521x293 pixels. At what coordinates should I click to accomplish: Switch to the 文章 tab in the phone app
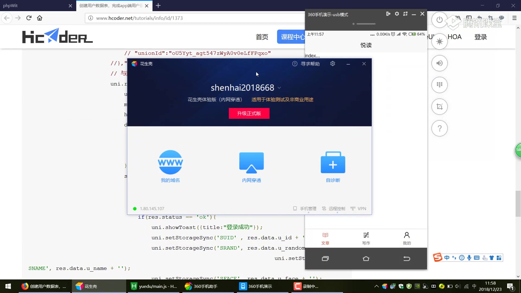coord(325,238)
